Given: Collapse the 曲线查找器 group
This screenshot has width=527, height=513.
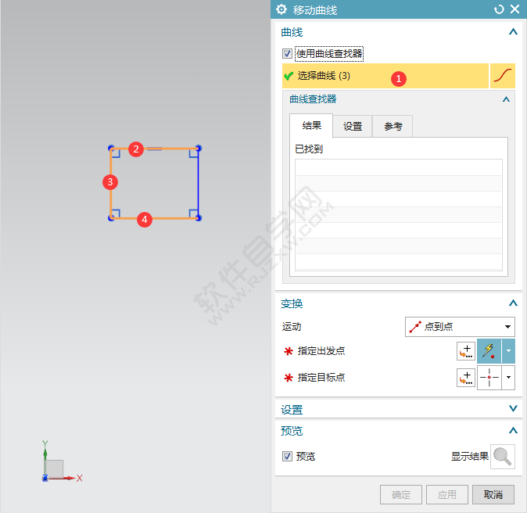Looking at the screenshot, I should click(x=506, y=99).
